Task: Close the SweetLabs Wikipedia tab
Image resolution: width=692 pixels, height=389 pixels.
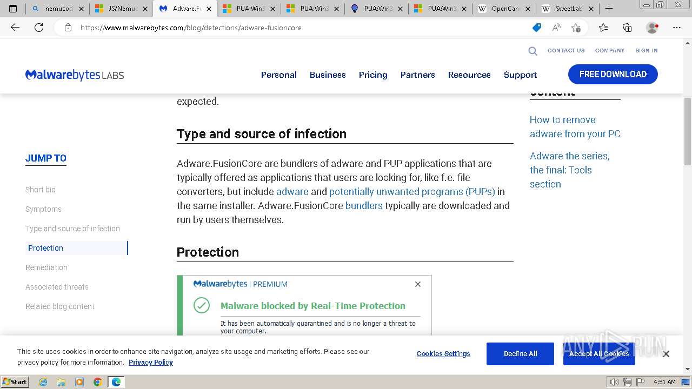Action: 591,9
